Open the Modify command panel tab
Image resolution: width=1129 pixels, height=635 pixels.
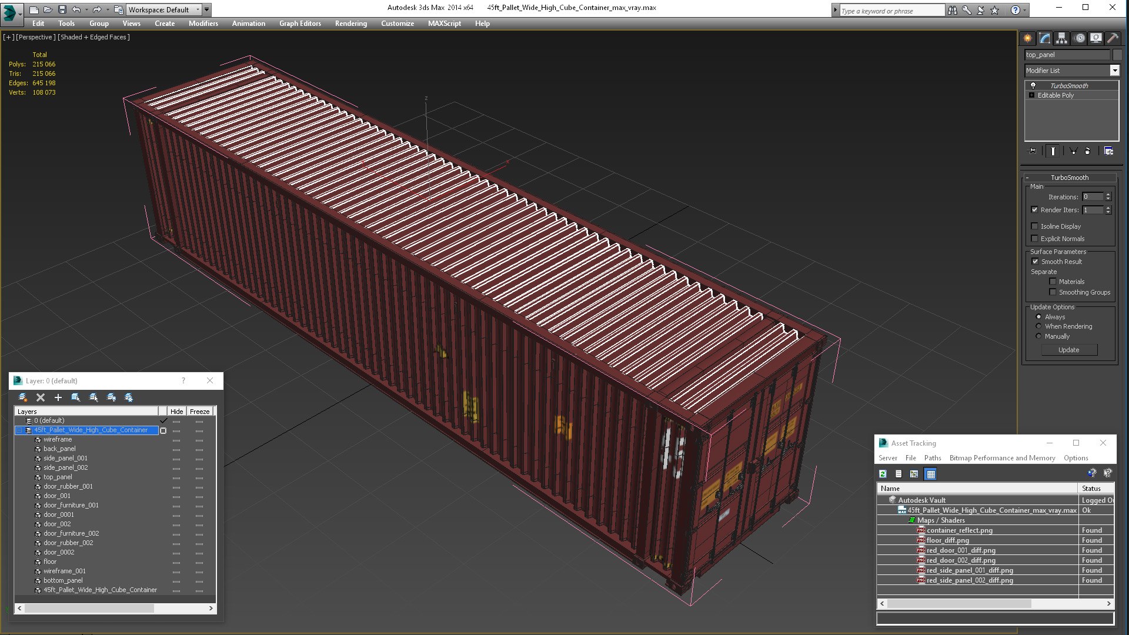pyautogui.click(x=1045, y=38)
